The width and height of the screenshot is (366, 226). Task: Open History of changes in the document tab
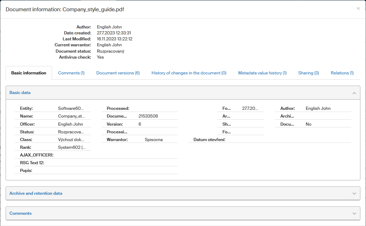point(189,73)
